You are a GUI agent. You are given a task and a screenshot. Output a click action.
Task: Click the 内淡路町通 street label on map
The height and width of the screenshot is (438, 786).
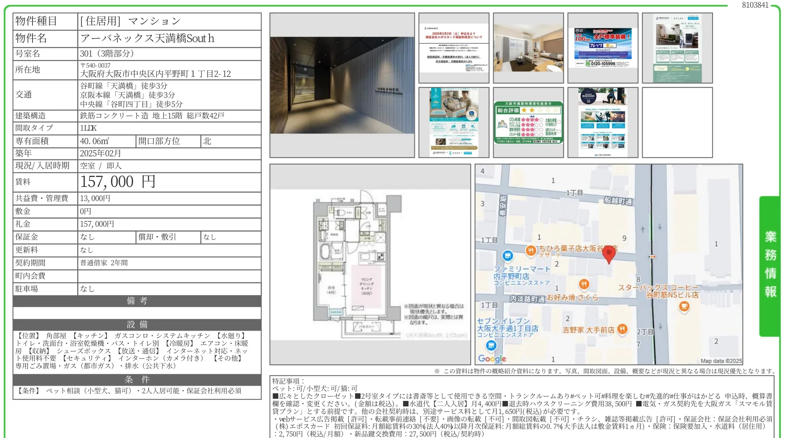point(527,299)
